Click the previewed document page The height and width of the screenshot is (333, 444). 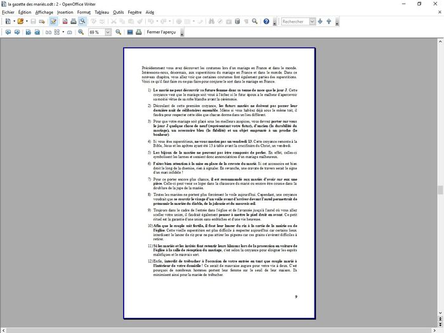(x=219, y=183)
